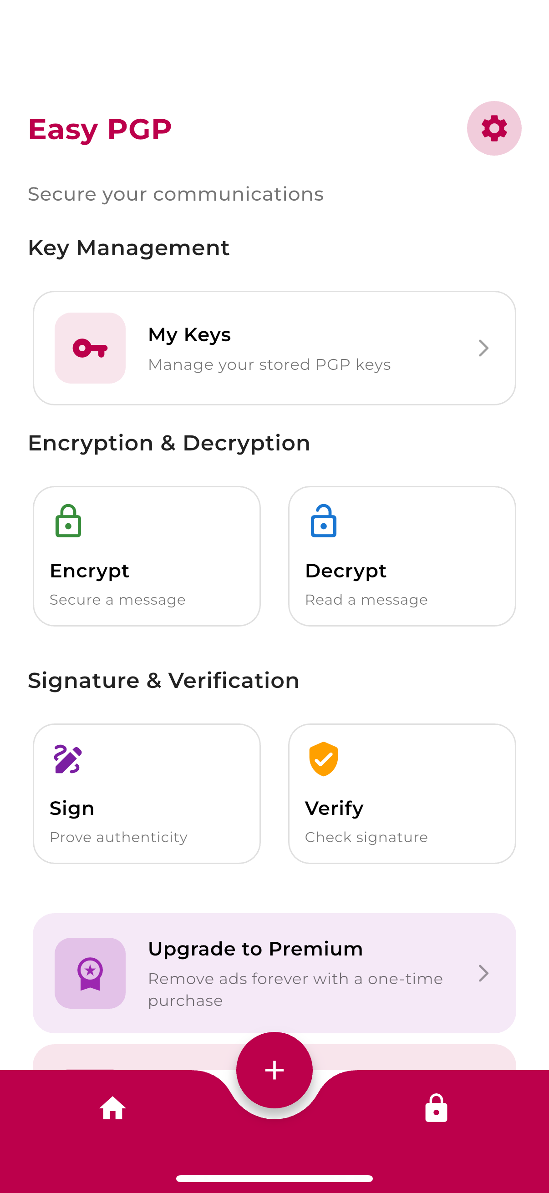Image resolution: width=549 pixels, height=1193 pixels.
Task: Click the purple Premium medal badge icon
Action: 90,974
